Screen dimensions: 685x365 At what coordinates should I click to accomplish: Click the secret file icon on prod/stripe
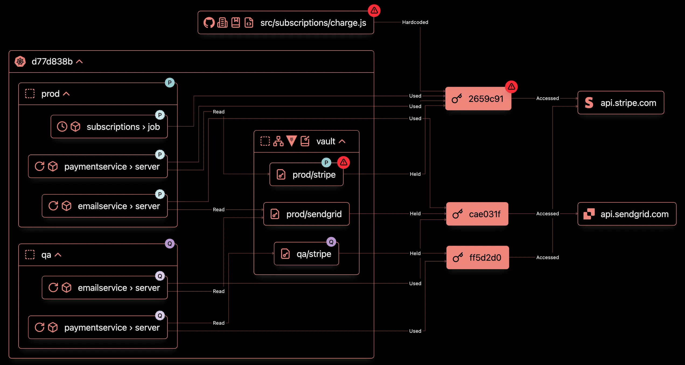[x=281, y=174]
